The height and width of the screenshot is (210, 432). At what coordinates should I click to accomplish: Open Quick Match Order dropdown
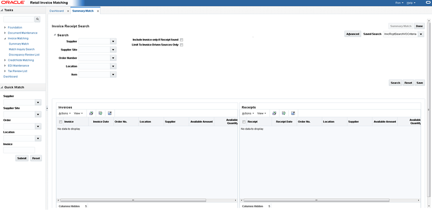[38, 126]
